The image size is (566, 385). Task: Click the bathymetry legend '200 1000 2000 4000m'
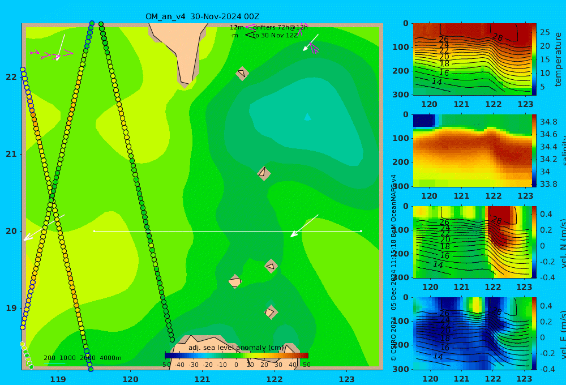[82, 358]
